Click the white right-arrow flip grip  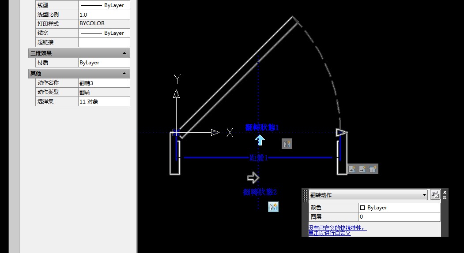(253, 178)
